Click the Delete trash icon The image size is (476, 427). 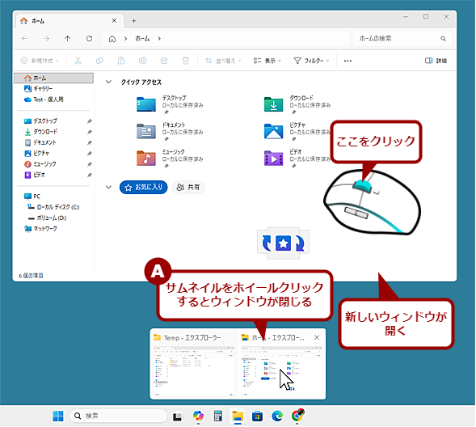(186, 61)
